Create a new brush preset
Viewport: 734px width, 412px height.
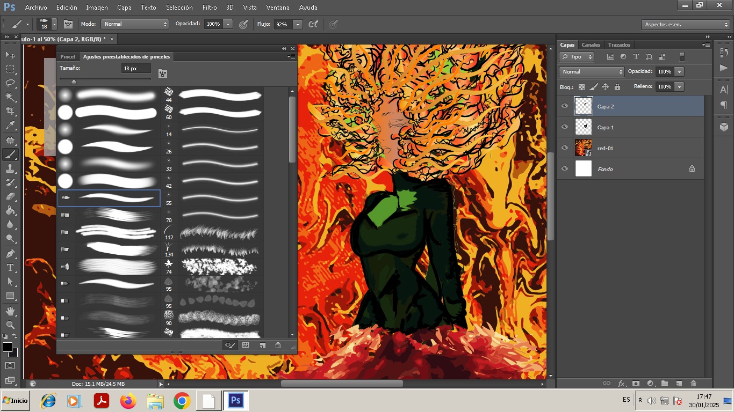pos(262,345)
